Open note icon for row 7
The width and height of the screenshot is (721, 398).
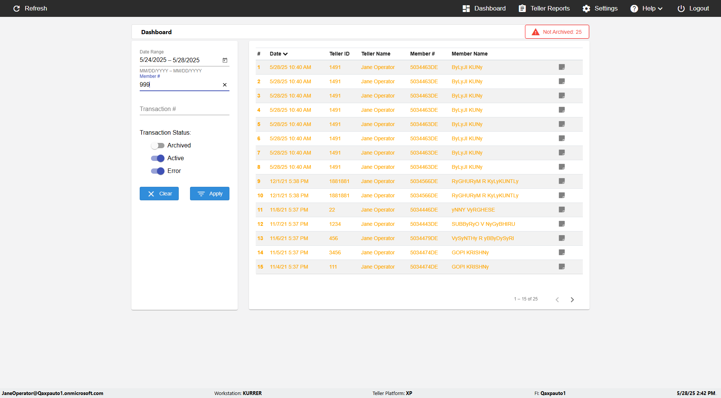coord(562,153)
